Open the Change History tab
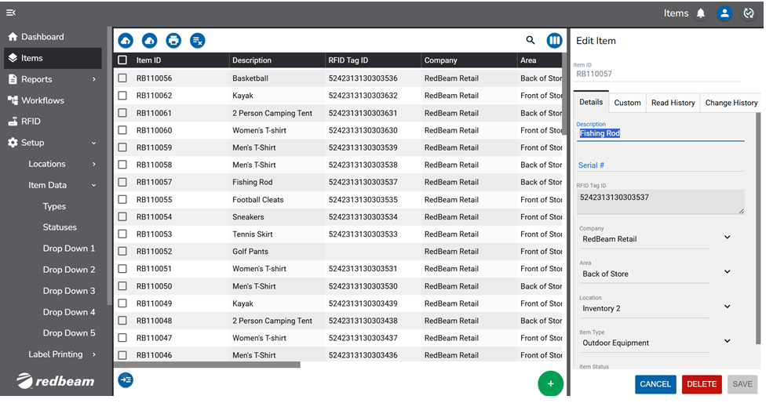 pos(731,103)
